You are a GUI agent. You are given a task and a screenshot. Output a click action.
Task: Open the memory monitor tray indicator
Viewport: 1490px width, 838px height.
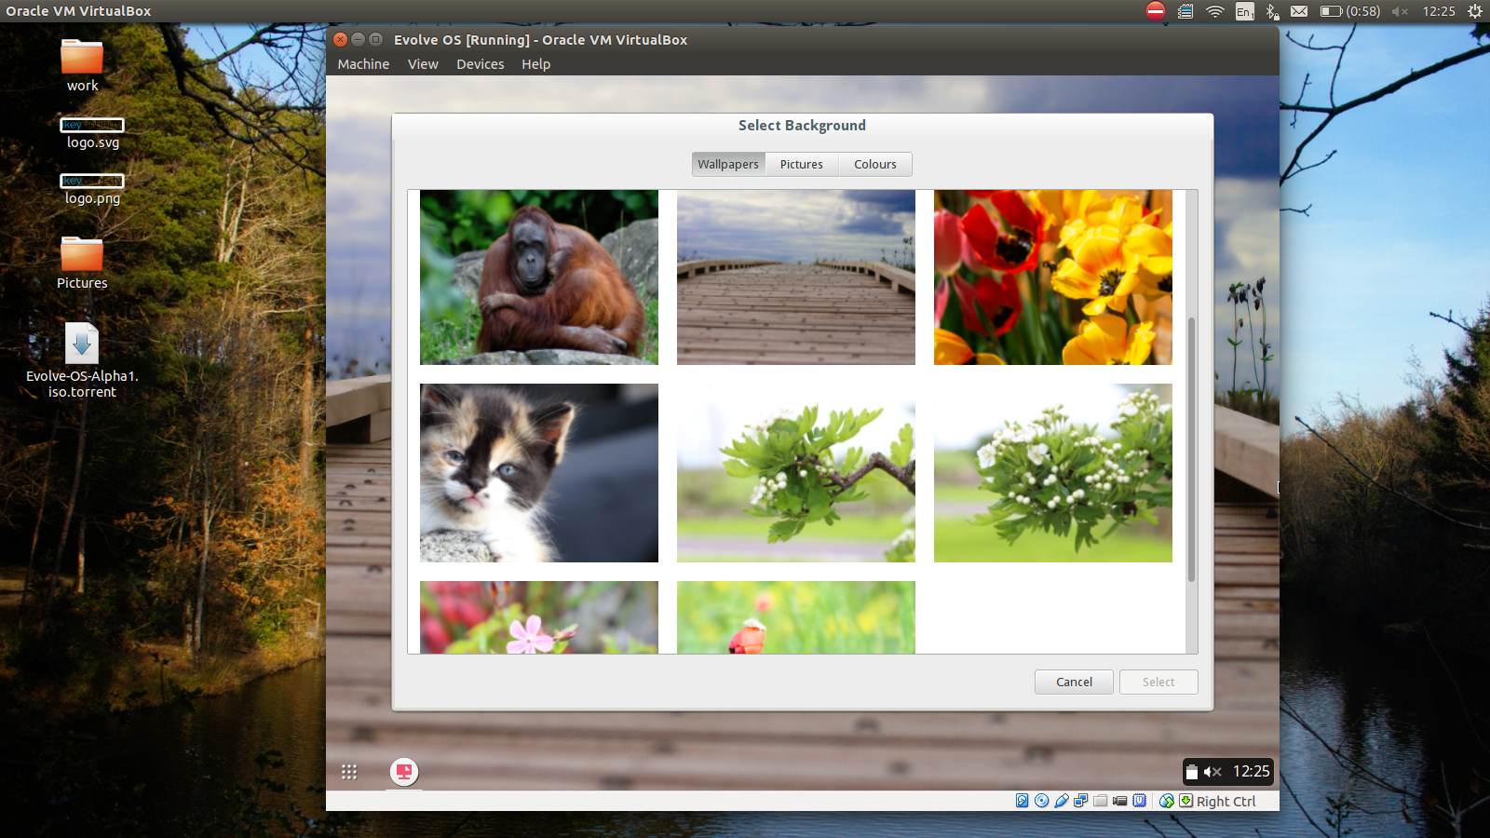point(1185,11)
